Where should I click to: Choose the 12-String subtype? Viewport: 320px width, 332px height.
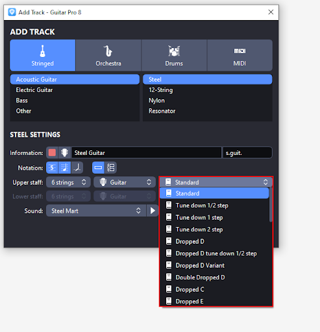pos(208,90)
